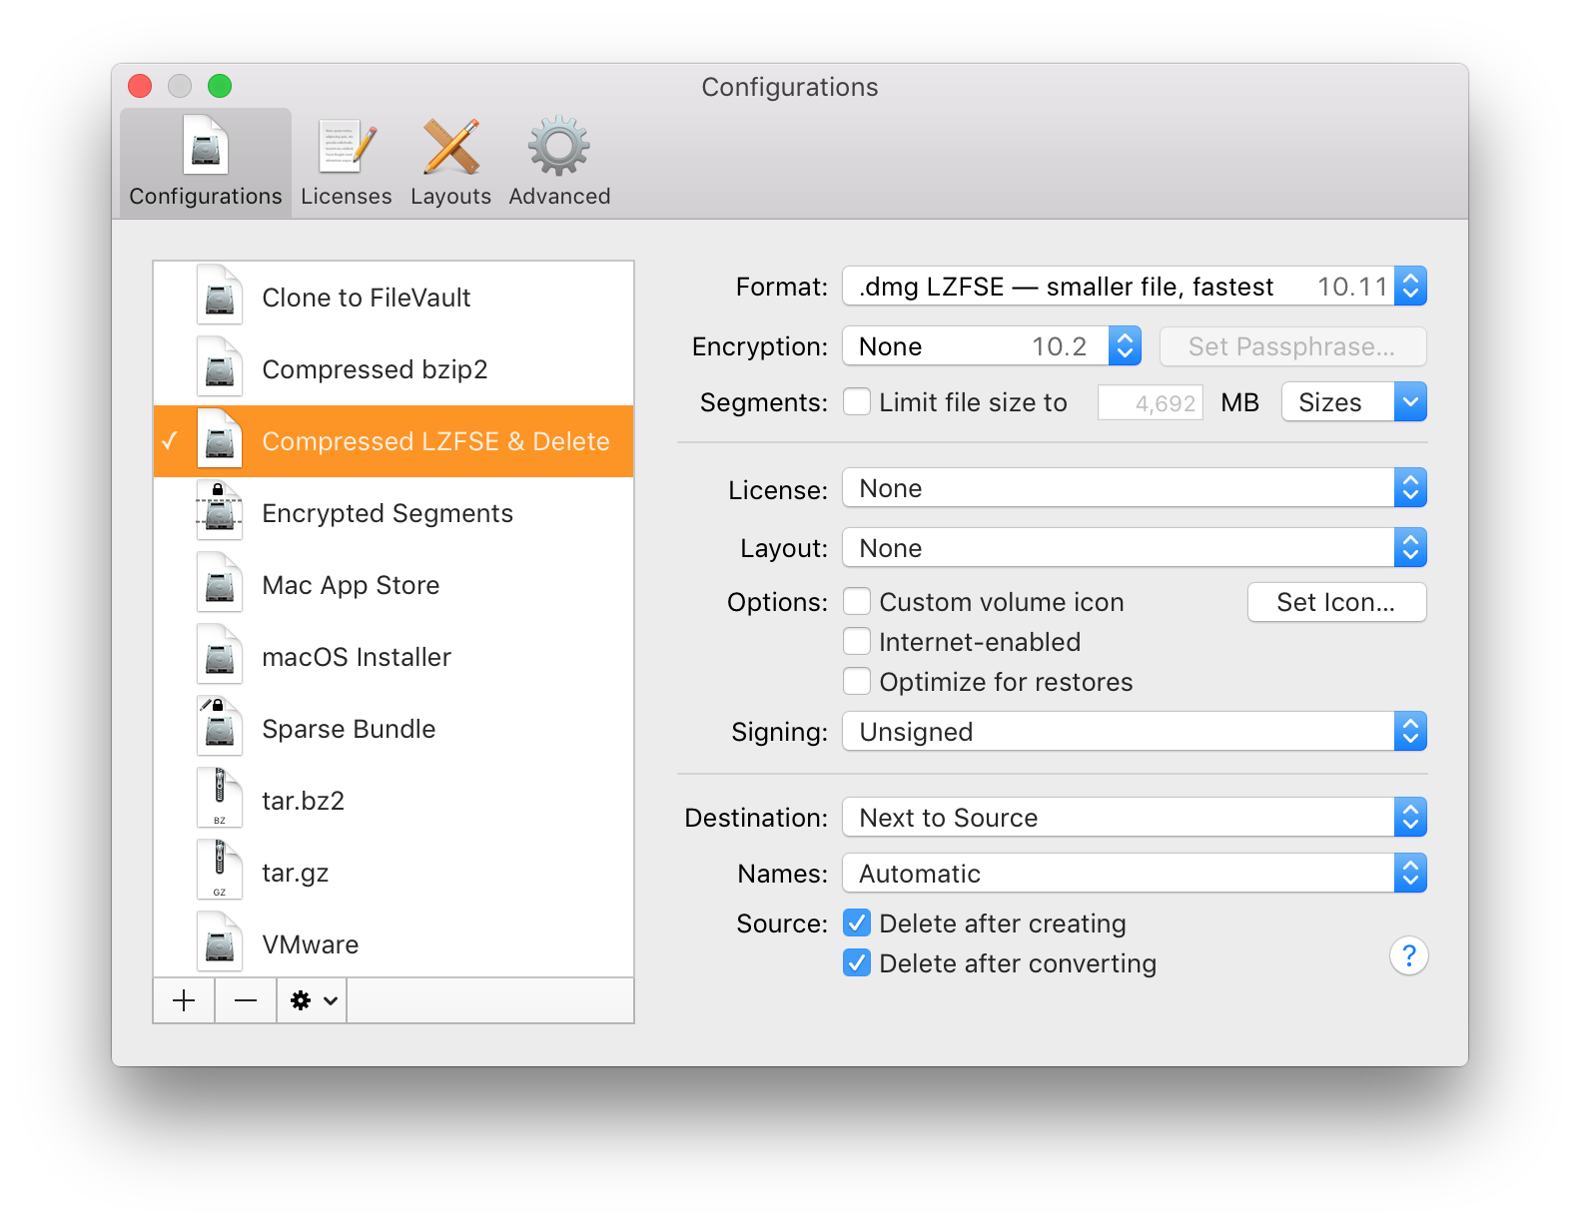Open the Licenses toolbar pane
This screenshot has height=1226, width=1580.
pyautogui.click(x=346, y=163)
